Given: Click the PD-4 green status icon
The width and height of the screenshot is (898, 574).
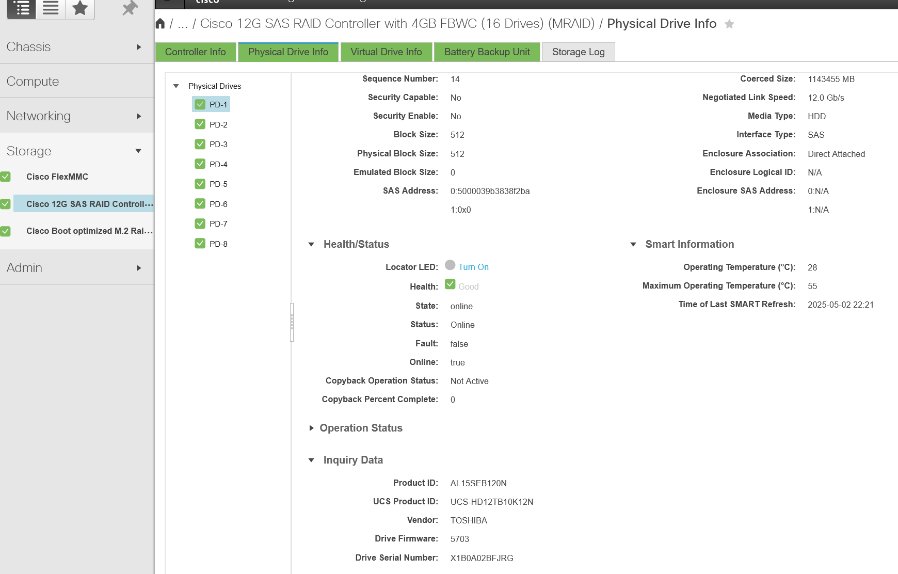Looking at the screenshot, I should click(x=200, y=164).
